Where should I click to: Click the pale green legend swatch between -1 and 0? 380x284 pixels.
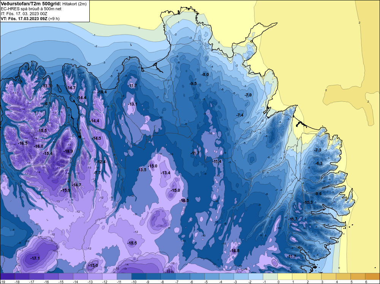(x=270, y=276)
